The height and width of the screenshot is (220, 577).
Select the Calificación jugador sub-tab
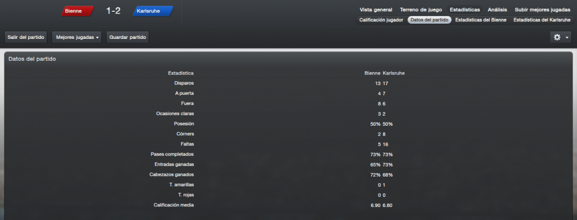[x=381, y=20]
